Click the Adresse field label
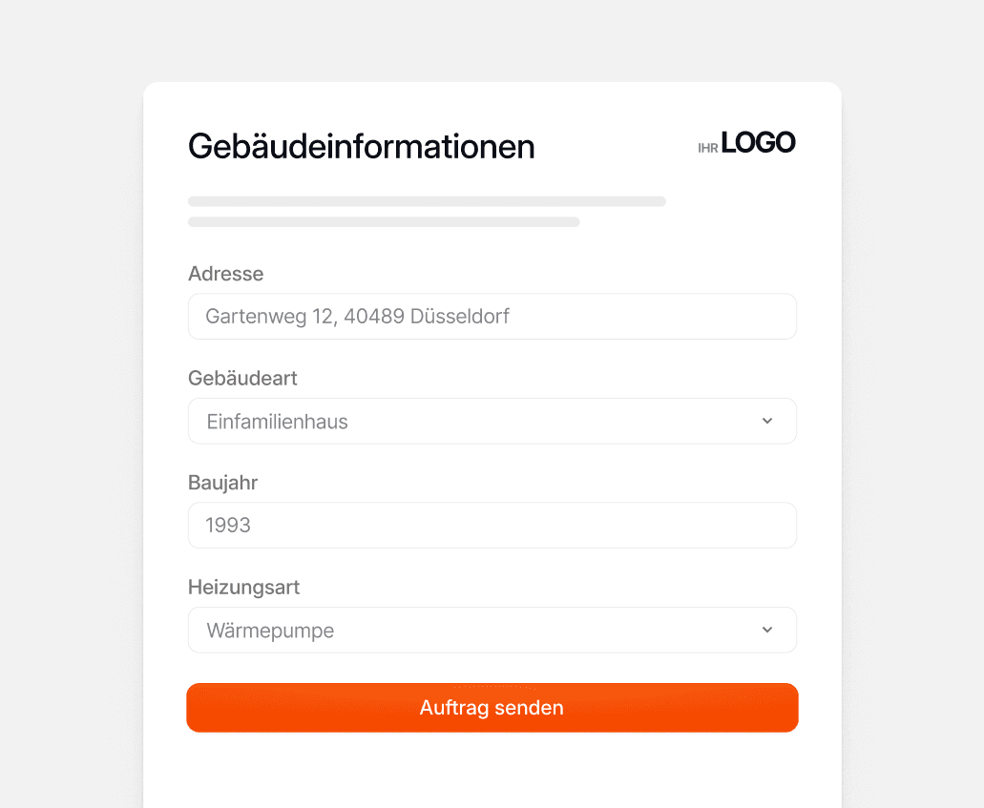984x808 pixels. pyautogui.click(x=226, y=274)
